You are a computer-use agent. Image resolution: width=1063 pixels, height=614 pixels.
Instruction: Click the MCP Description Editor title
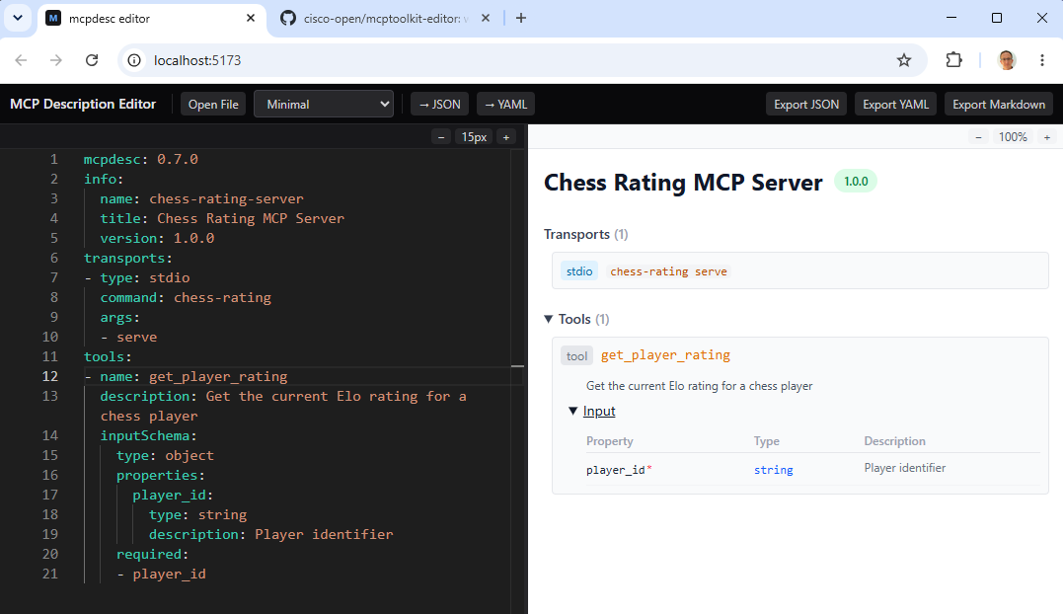coord(83,105)
